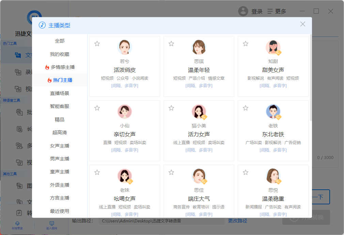Select the 老妹 吆喝女声 avatar
344x235 pixels.
pos(125,176)
